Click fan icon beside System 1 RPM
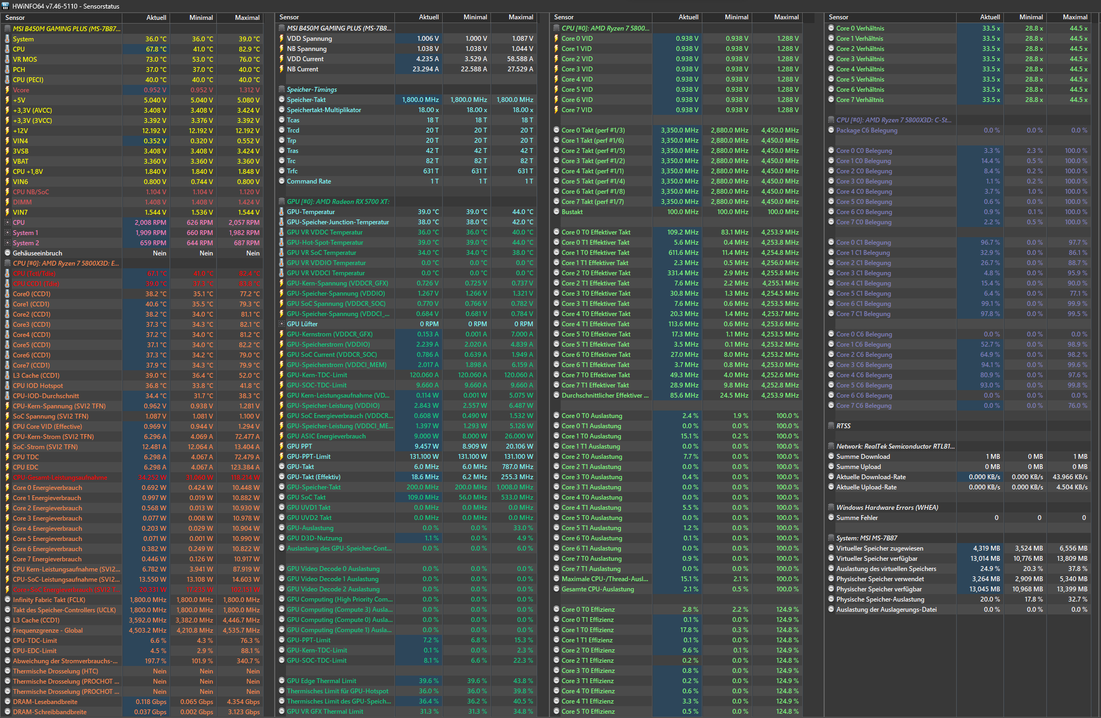This screenshot has width=1101, height=718. (x=8, y=233)
